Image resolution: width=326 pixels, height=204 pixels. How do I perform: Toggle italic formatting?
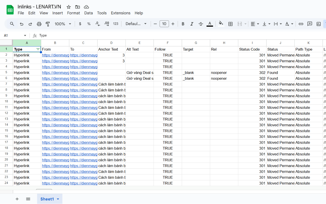[192, 24]
